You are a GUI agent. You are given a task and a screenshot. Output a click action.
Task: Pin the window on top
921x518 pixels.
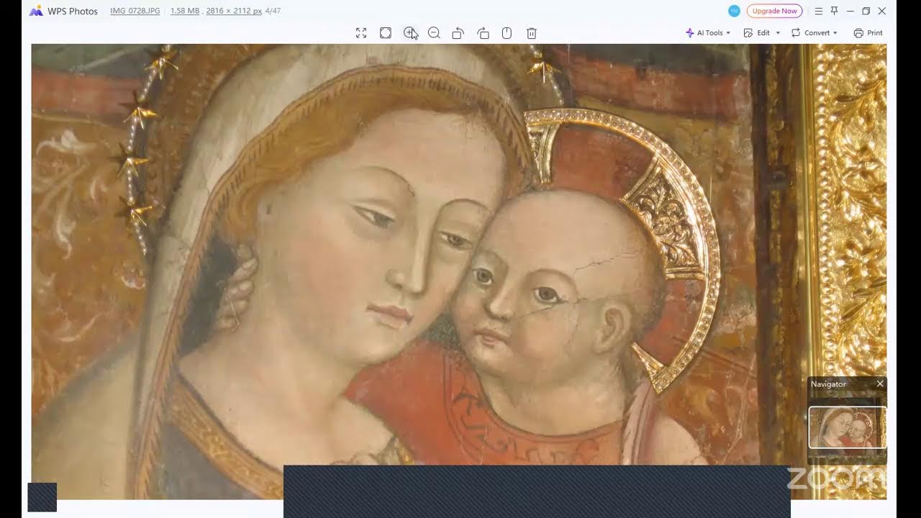pos(835,11)
